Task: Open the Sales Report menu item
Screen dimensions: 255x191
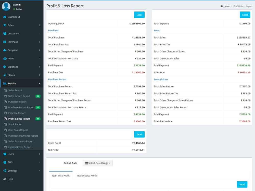Action: pyautogui.click(x=15, y=91)
